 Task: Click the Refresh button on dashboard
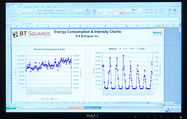pyautogui.click(x=157, y=33)
